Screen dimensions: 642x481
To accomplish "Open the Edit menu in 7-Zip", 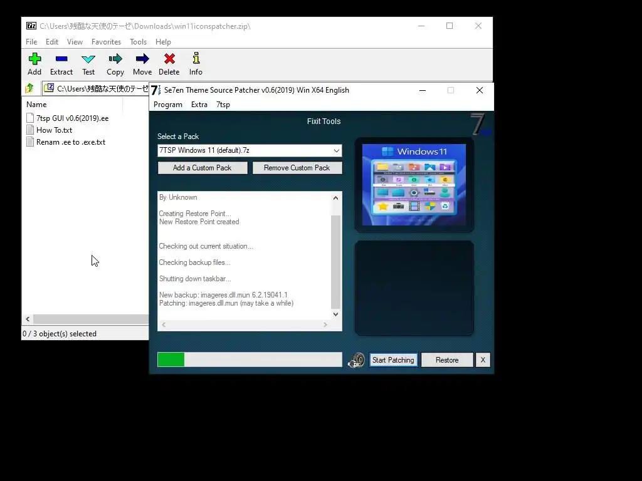I will [51, 42].
